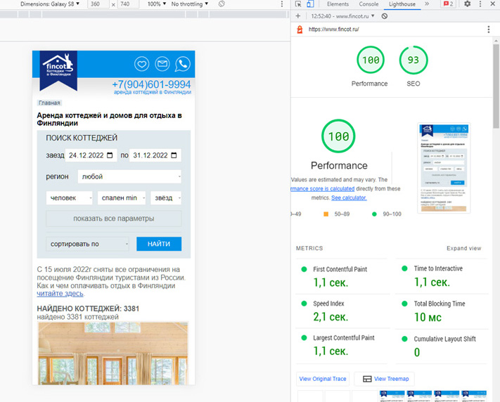Close the DevTools panel
This screenshot has height=402, width=500.
coord(493,4)
